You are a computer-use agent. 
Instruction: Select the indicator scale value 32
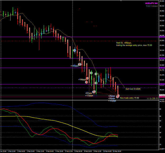[x=160, y=137]
